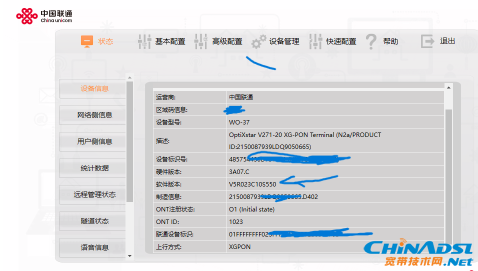Click the China Unicom logo
This screenshot has height=271, width=478.
point(44,16)
